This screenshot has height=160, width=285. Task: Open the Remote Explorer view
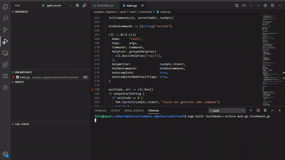5,53
